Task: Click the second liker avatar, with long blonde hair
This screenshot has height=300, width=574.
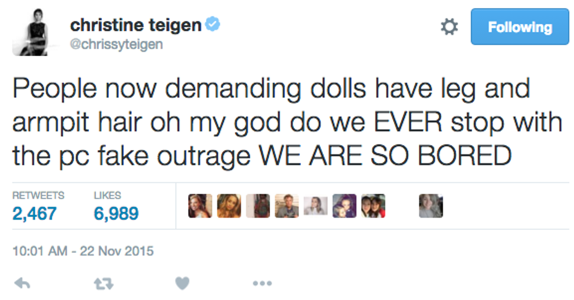Action: (x=229, y=206)
